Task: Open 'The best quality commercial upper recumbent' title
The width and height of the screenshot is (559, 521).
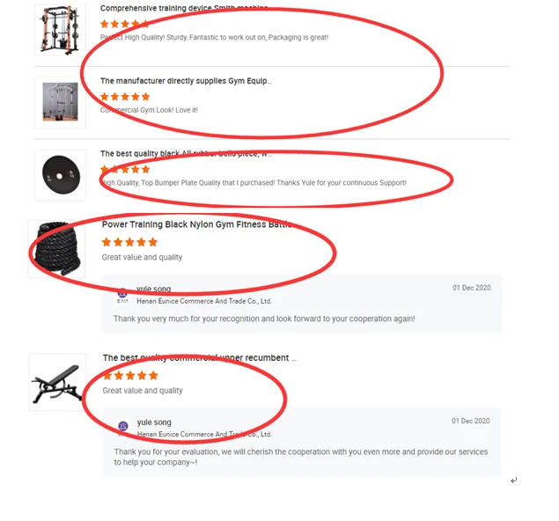Action: pos(199,358)
